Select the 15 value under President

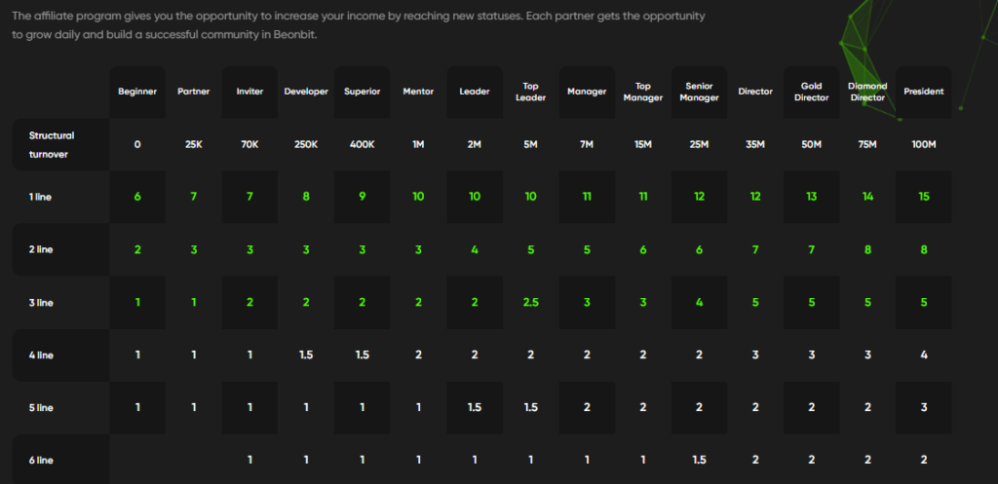tap(923, 196)
